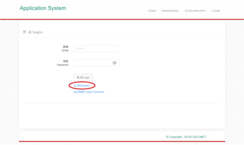
Task: Click the Password field label
Action: pos(62,65)
